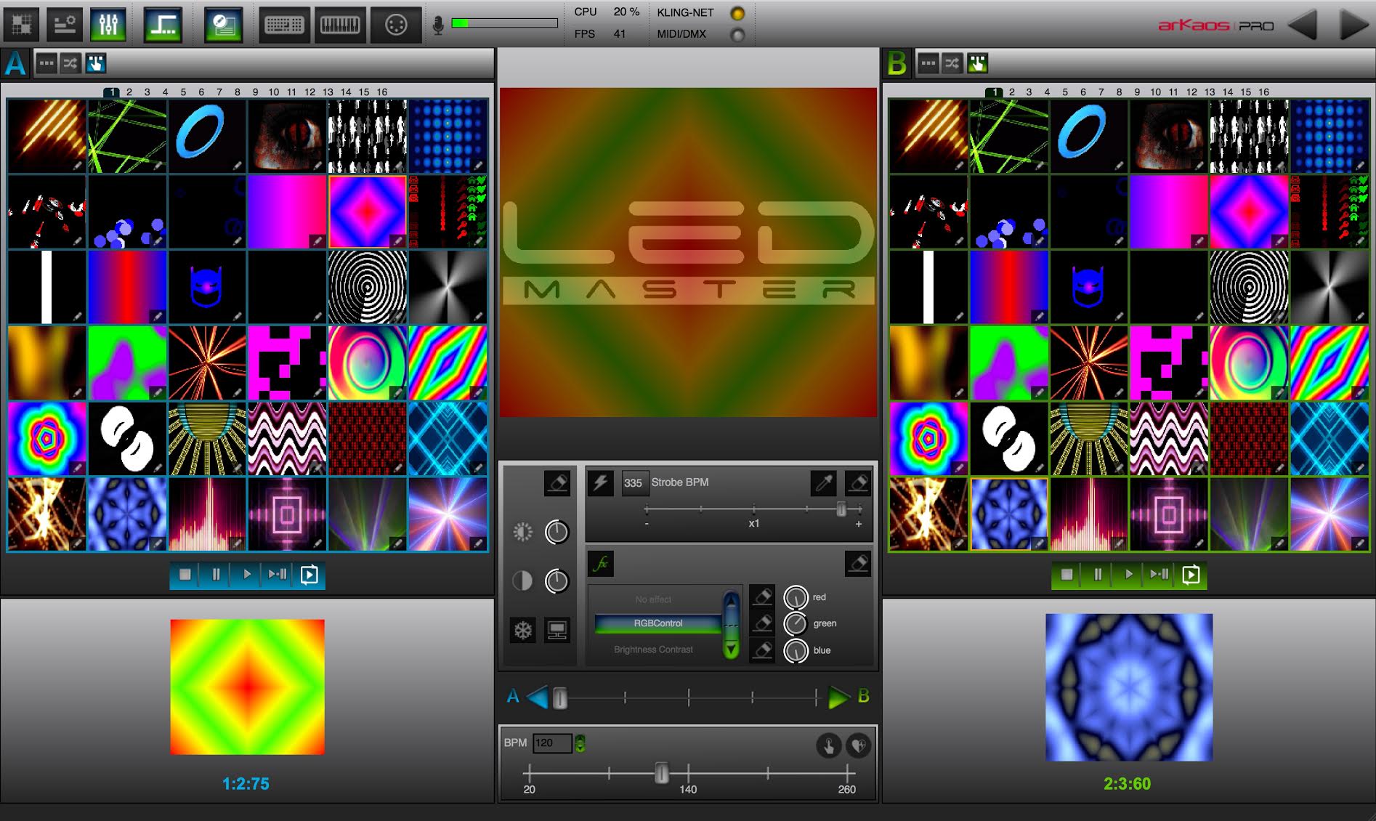Choose No effect in effect list
Viewport: 1376px width, 821px height.
(653, 599)
